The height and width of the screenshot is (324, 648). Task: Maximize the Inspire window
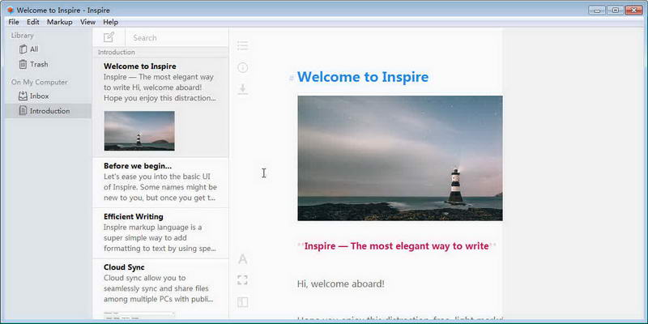(615, 10)
